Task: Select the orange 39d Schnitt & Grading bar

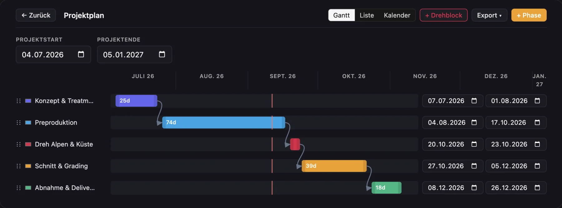Action: [334, 166]
